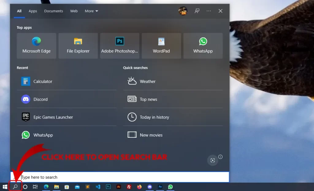This screenshot has height=191, width=314.
Task: Open Microsoft Edge from Top apps
Action: [x=36, y=46]
